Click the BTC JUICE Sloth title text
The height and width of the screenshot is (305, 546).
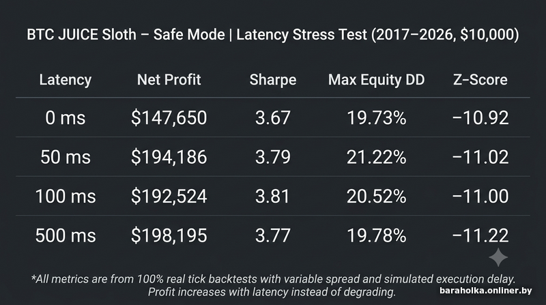tap(272, 35)
